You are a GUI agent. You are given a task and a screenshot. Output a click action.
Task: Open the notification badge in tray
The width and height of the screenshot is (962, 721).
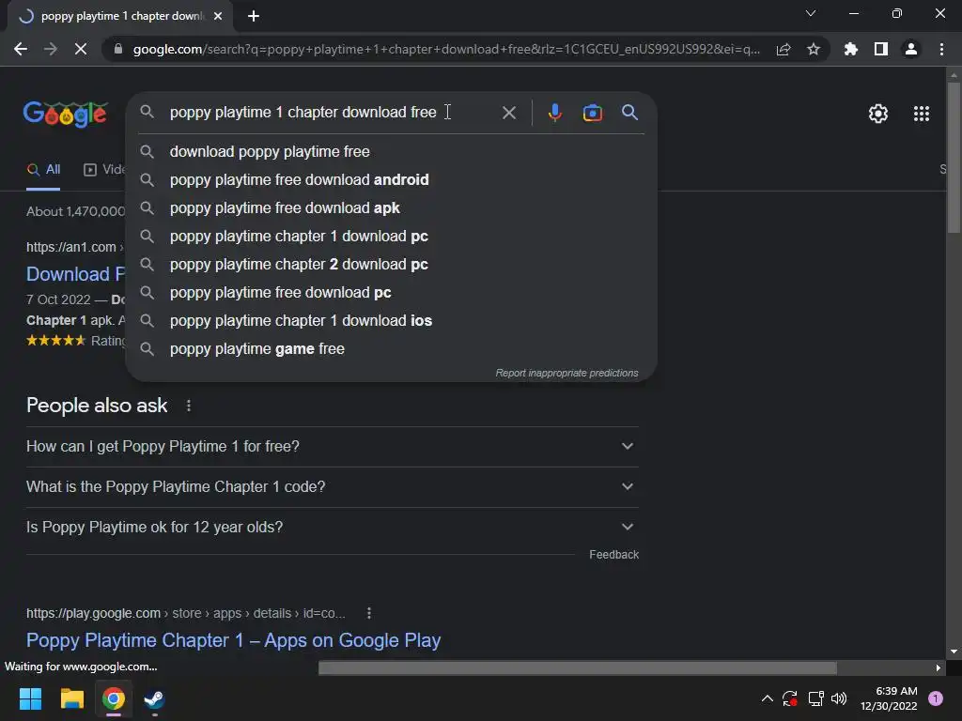(936, 698)
